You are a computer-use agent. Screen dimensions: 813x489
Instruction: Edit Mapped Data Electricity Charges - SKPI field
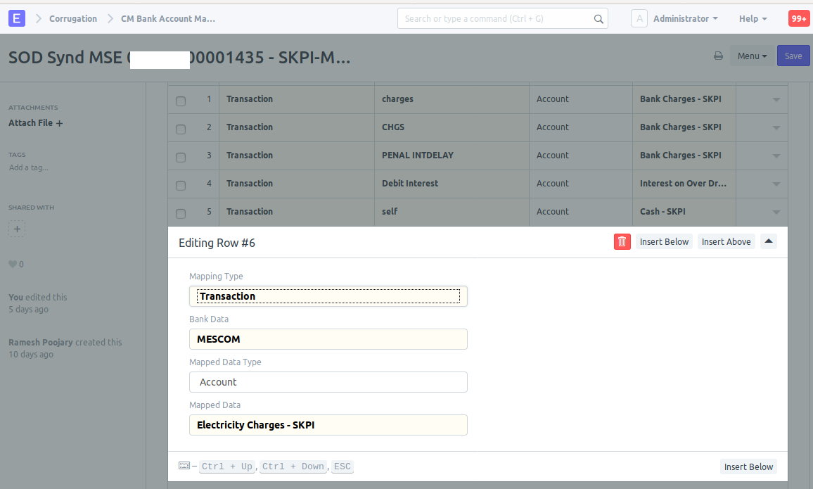pos(328,425)
